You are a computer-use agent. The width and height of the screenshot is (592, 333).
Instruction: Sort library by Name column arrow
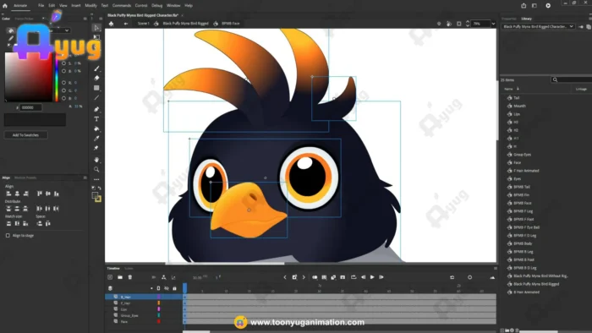(x=518, y=89)
